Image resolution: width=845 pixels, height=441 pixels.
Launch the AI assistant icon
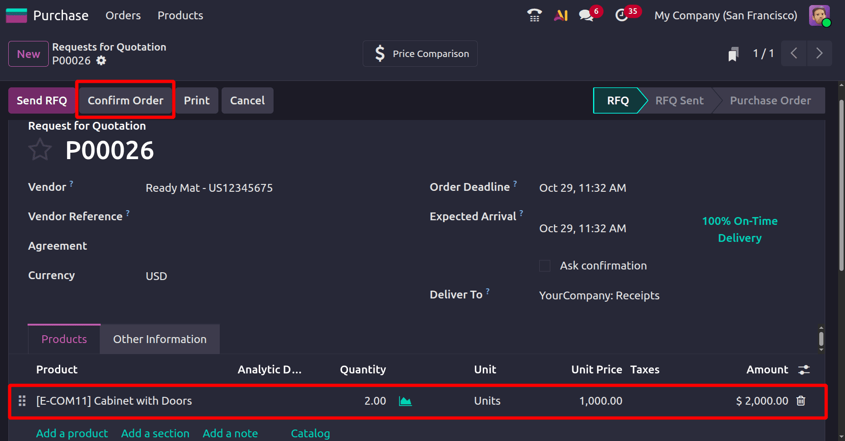pyautogui.click(x=560, y=15)
